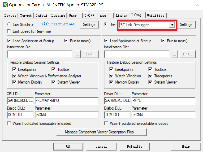Toggle simulator Toolbox checkbox
This screenshot has width=203, height=152.
(53, 69)
